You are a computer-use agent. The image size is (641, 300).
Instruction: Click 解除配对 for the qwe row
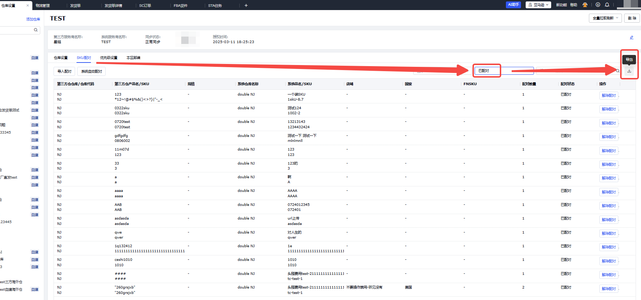(x=609, y=234)
